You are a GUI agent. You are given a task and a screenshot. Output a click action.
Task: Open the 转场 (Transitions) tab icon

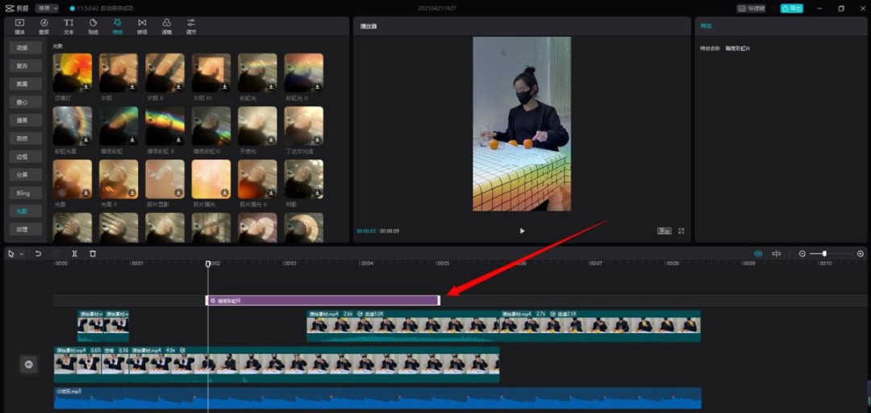[142, 26]
